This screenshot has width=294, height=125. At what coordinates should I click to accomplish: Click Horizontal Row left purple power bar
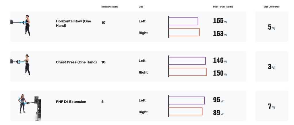[x=183, y=21]
